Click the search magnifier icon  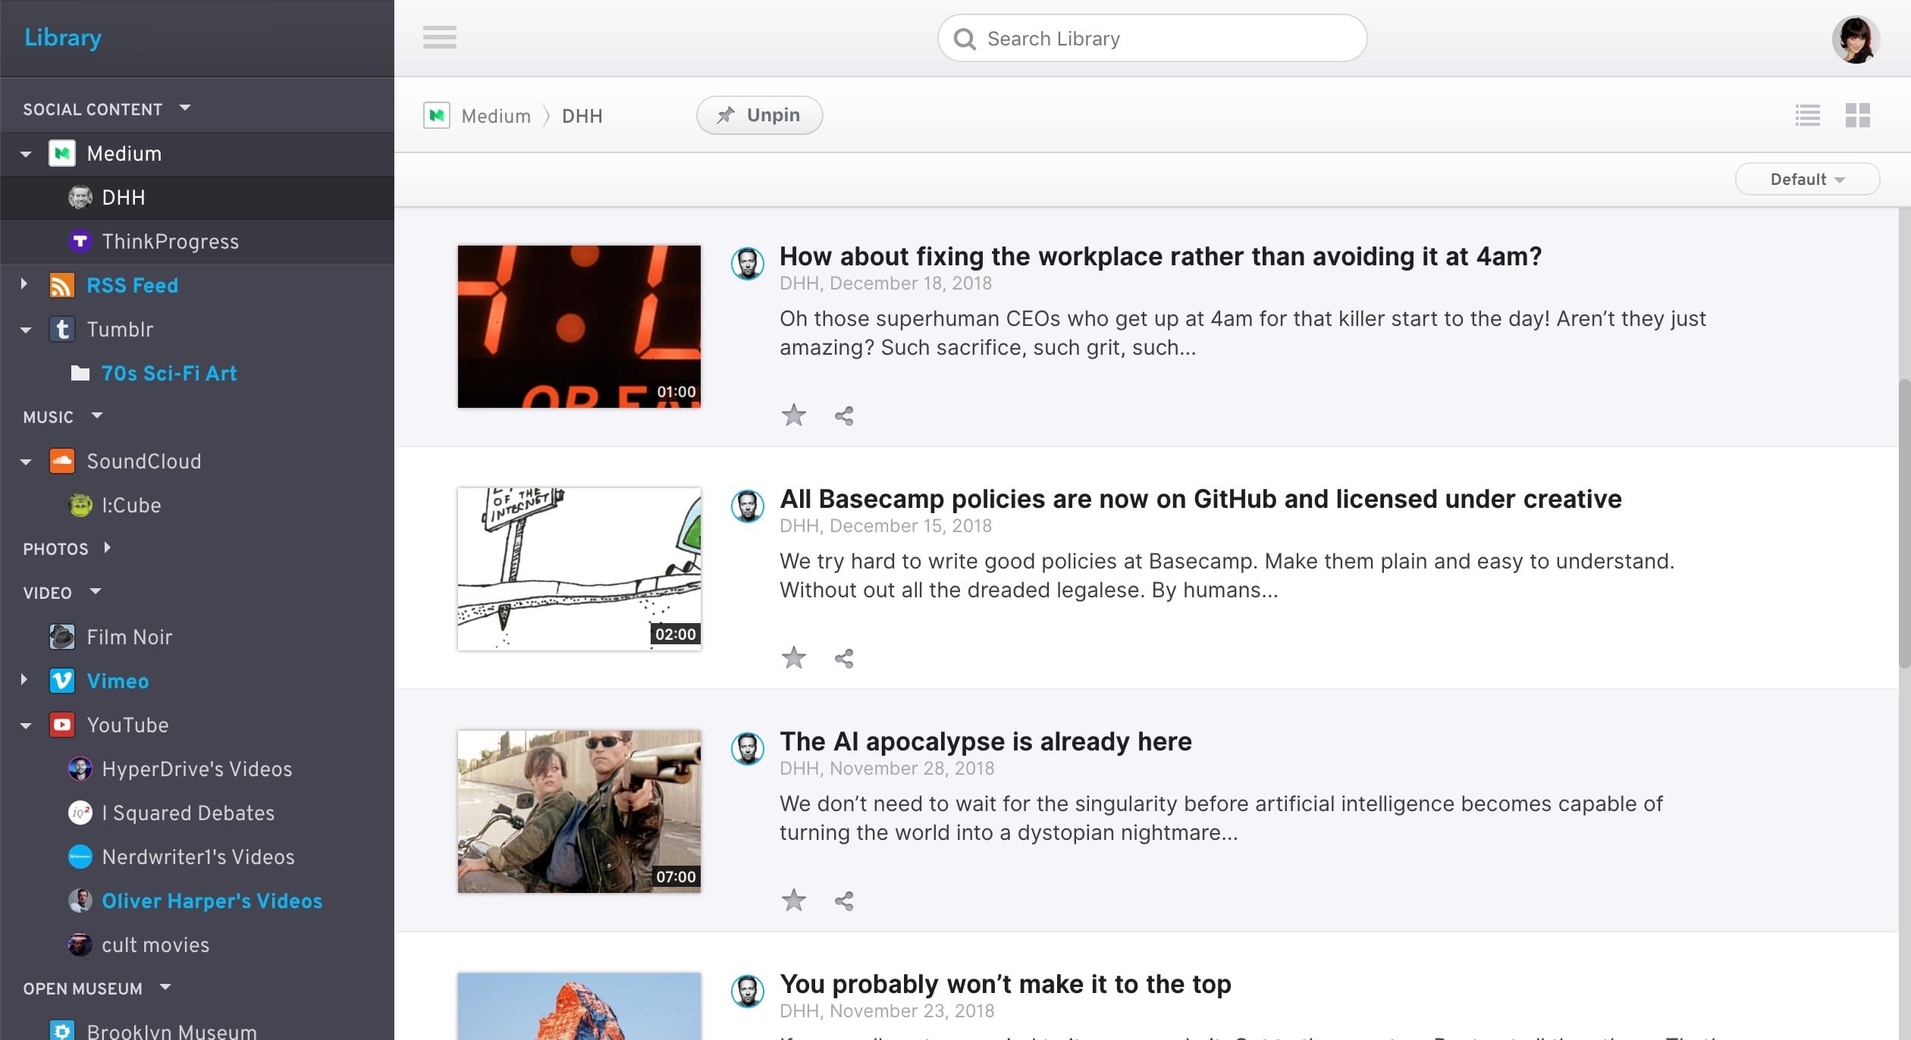[x=965, y=39]
